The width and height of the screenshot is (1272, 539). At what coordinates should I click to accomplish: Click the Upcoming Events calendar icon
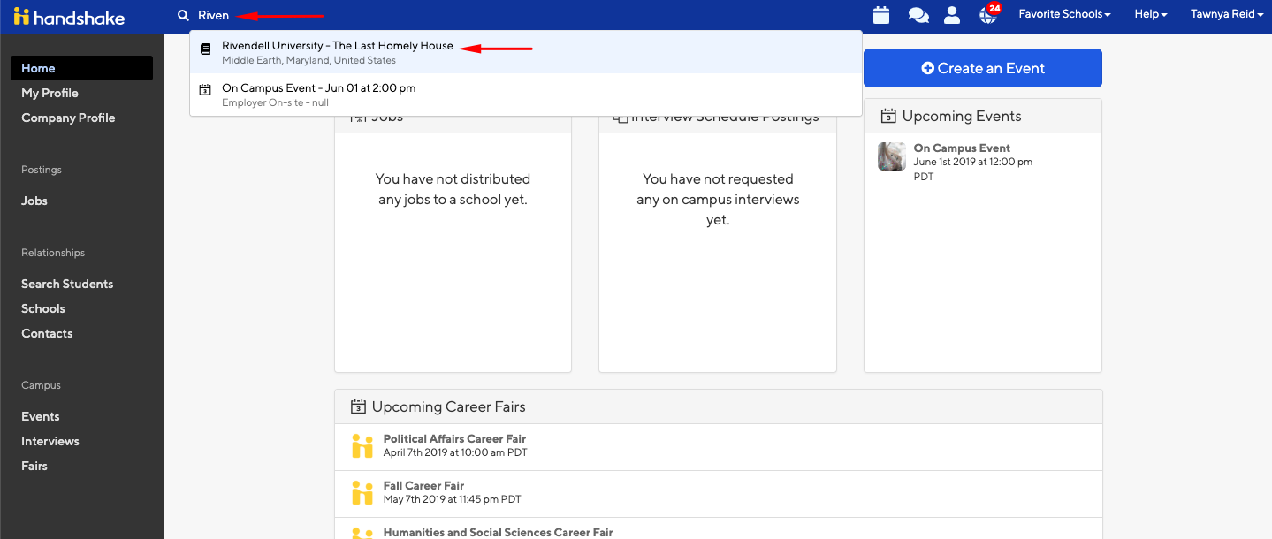tap(888, 117)
